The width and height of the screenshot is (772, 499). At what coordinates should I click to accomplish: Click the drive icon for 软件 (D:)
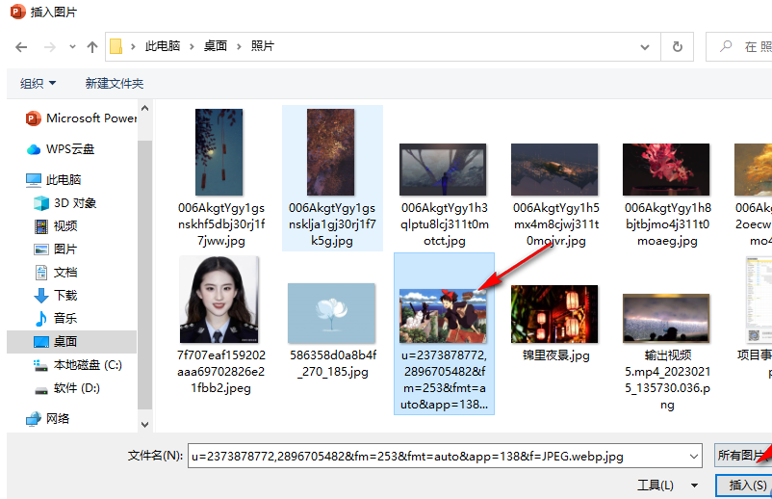[x=41, y=390]
